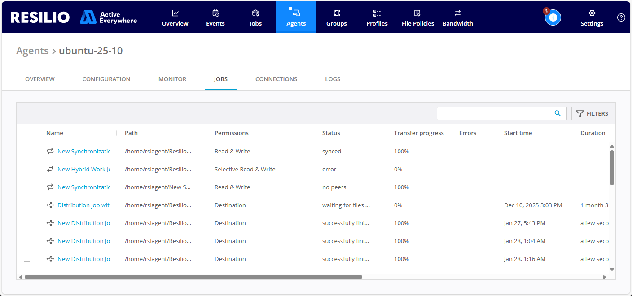Switch to the LOGS tab
This screenshot has height=296, width=632.
click(x=333, y=79)
